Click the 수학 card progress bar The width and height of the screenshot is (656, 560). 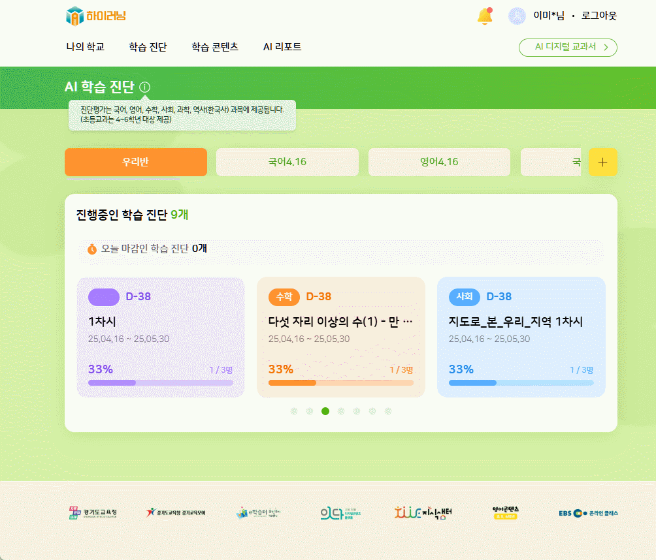(x=340, y=382)
